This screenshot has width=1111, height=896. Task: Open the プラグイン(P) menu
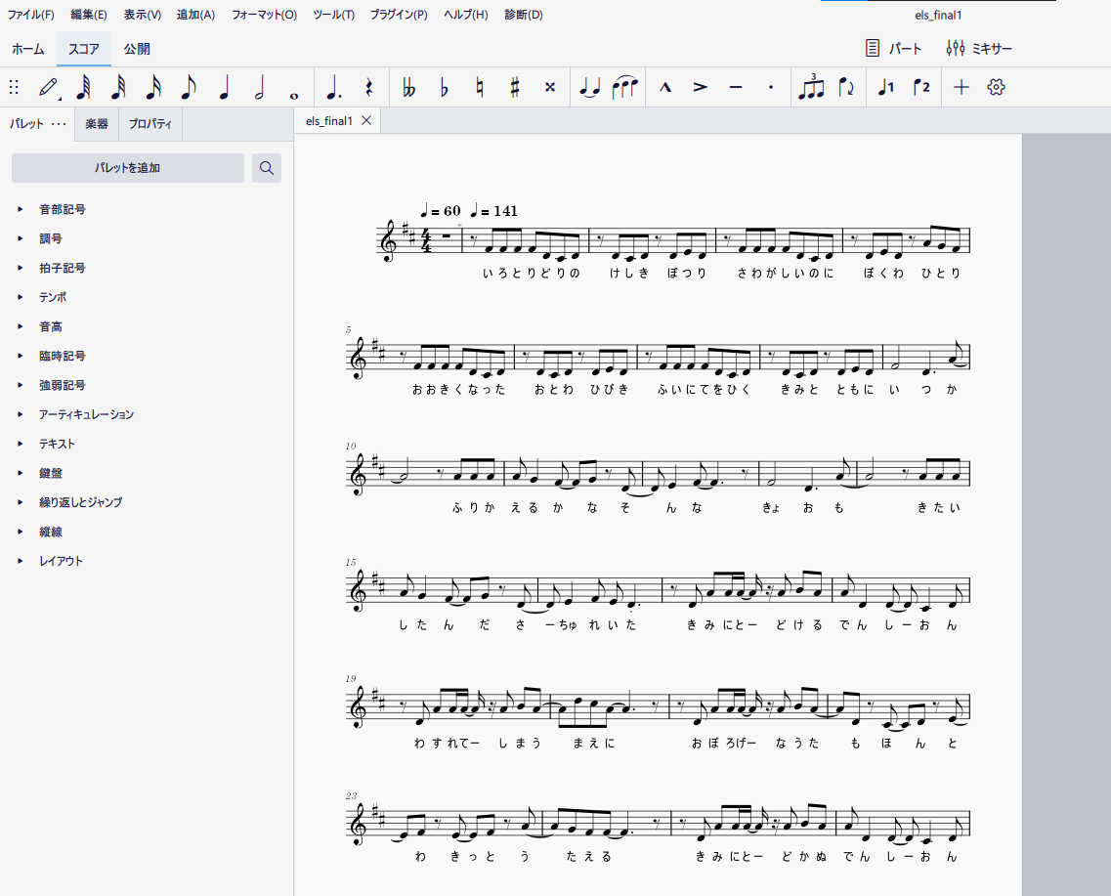point(399,14)
